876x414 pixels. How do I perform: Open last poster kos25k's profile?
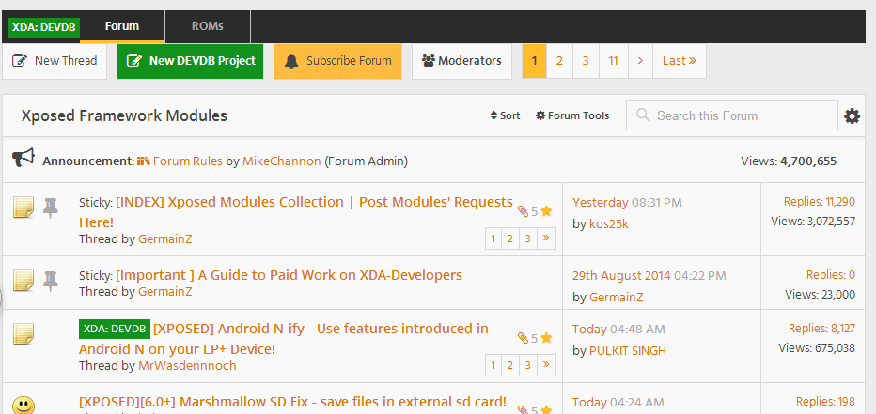pyautogui.click(x=609, y=223)
